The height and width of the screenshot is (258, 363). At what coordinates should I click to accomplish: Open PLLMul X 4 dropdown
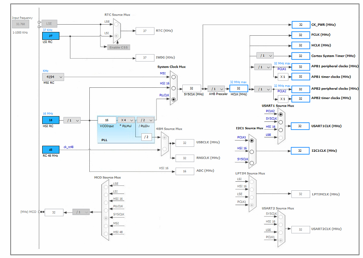click(126, 120)
